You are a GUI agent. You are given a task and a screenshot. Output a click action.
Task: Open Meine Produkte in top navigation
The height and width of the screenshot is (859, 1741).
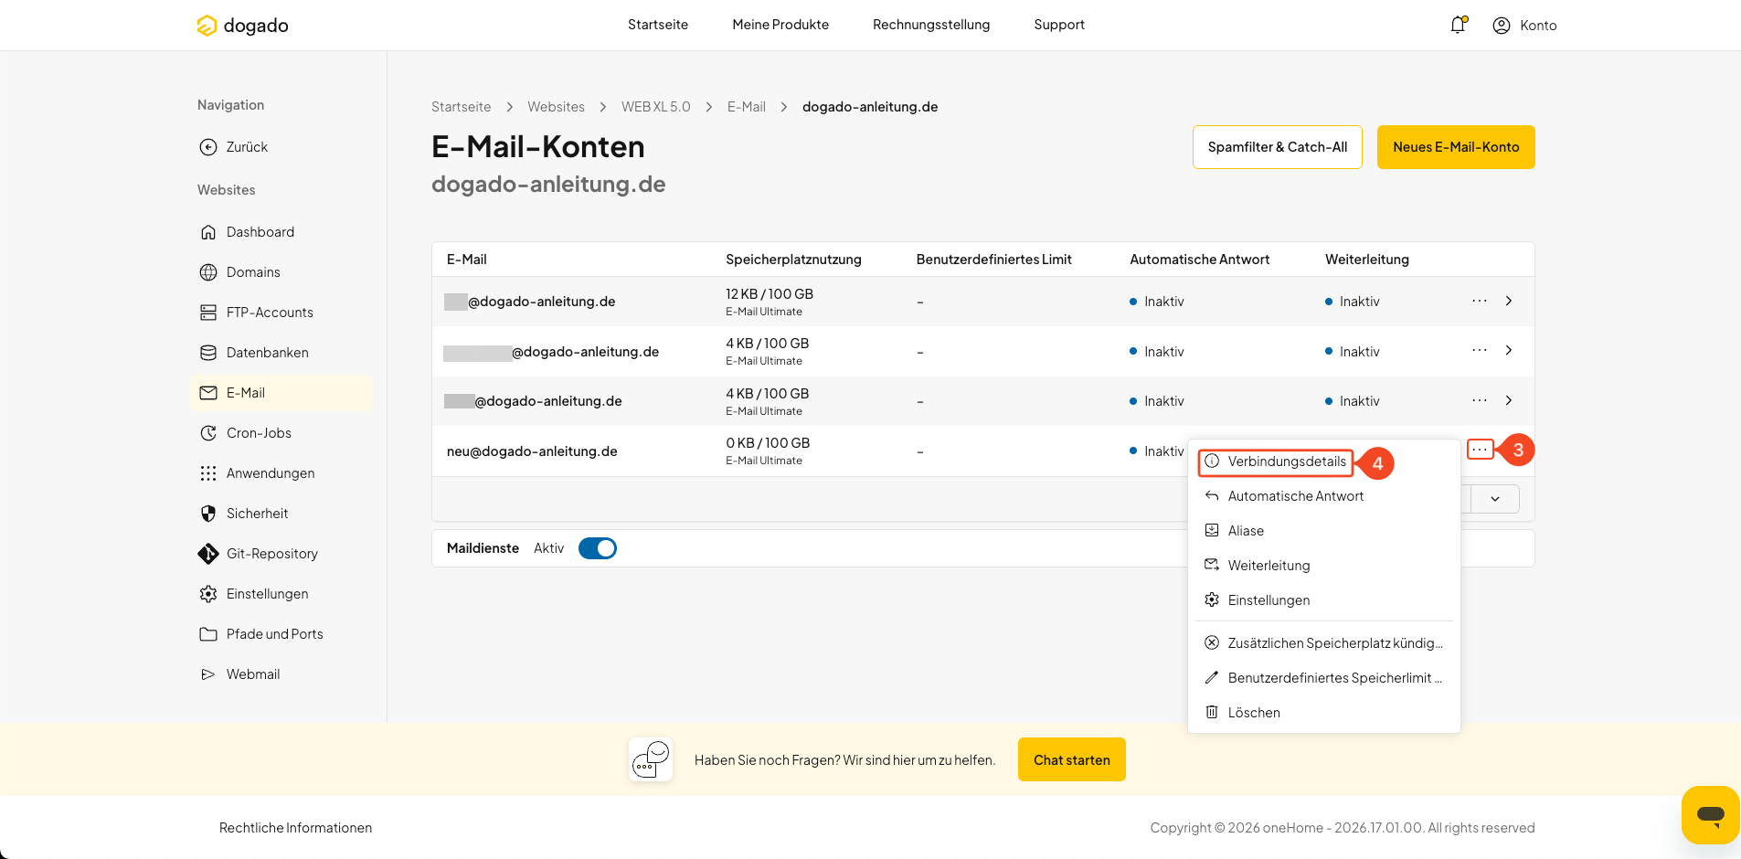click(x=780, y=25)
